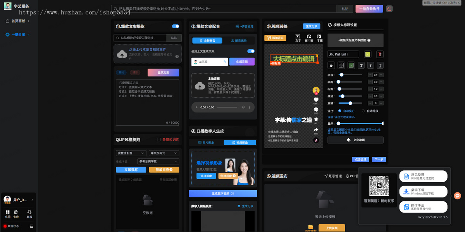Click the upload cloud icon for 本地音频
This screenshot has height=232, width=465.
pos(200,86)
